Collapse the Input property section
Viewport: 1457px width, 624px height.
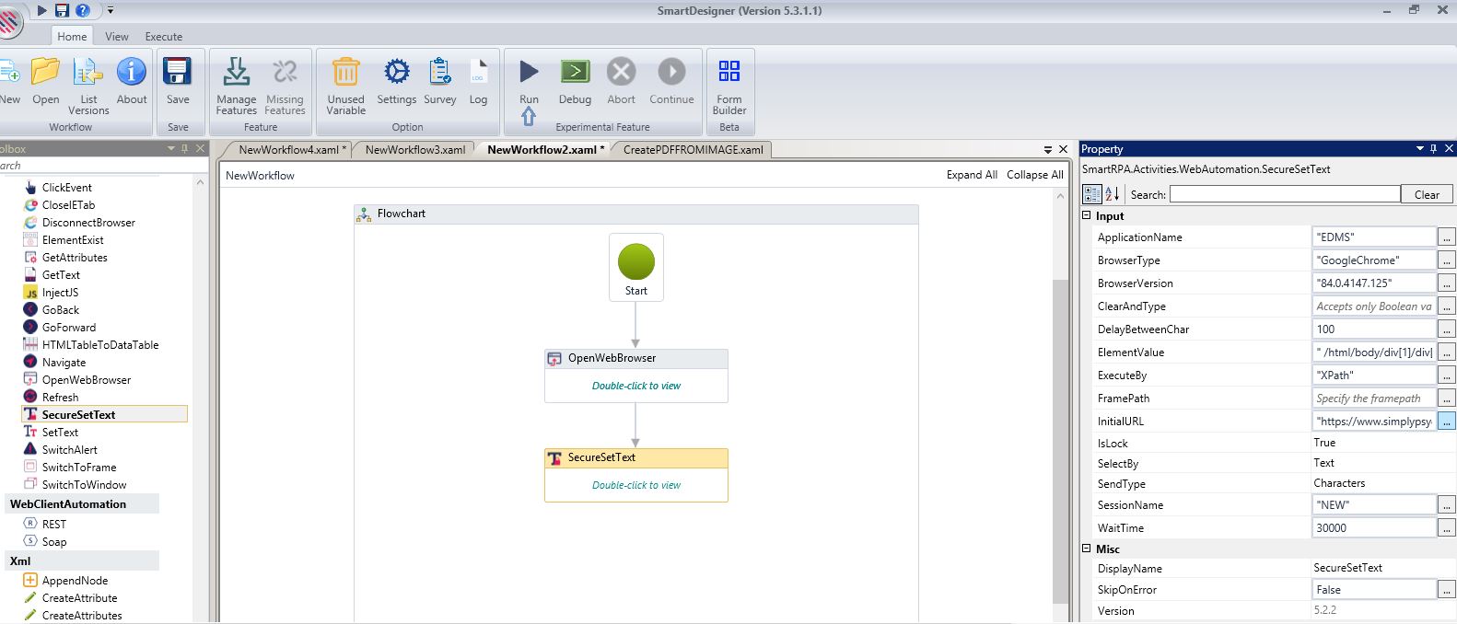[1087, 215]
